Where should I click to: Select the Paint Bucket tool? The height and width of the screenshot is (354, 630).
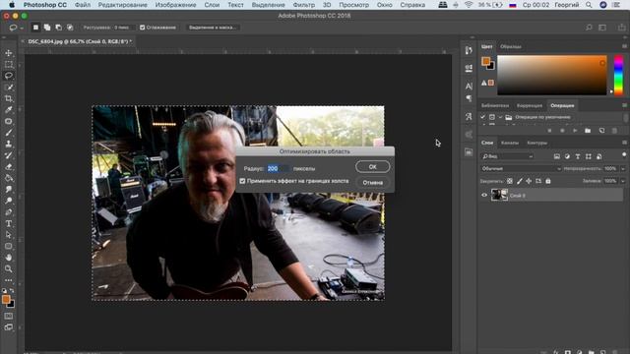coord(9,178)
